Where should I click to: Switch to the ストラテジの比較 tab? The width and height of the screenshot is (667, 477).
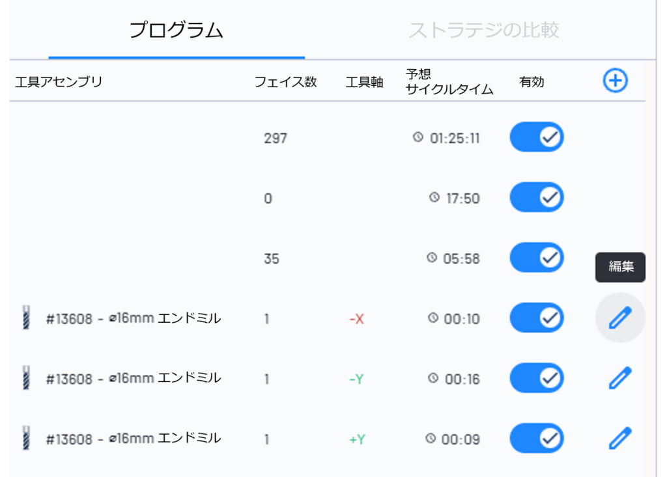coord(483,31)
